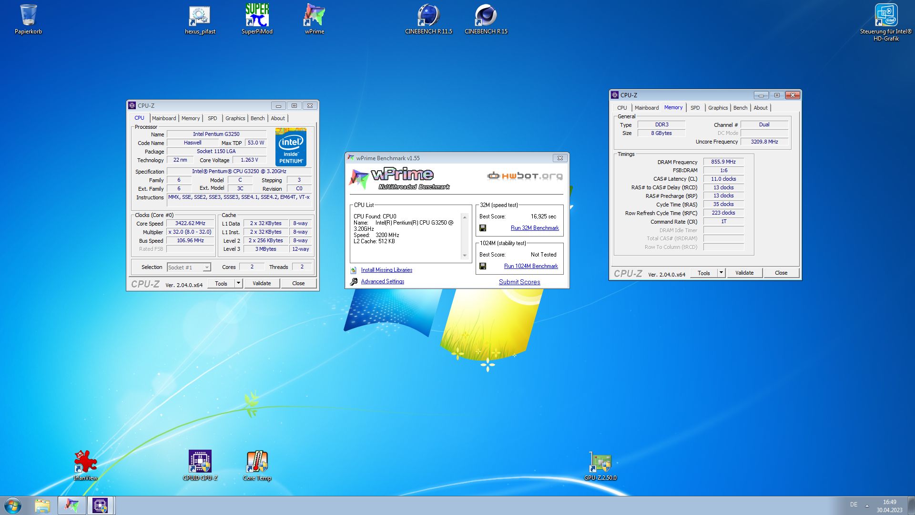Open the Papierkorb recycle bin icon
The height and width of the screenshot is (515, 915).
point(28,19)
